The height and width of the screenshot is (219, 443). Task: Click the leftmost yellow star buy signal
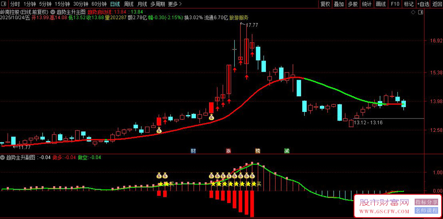[161, 184]
